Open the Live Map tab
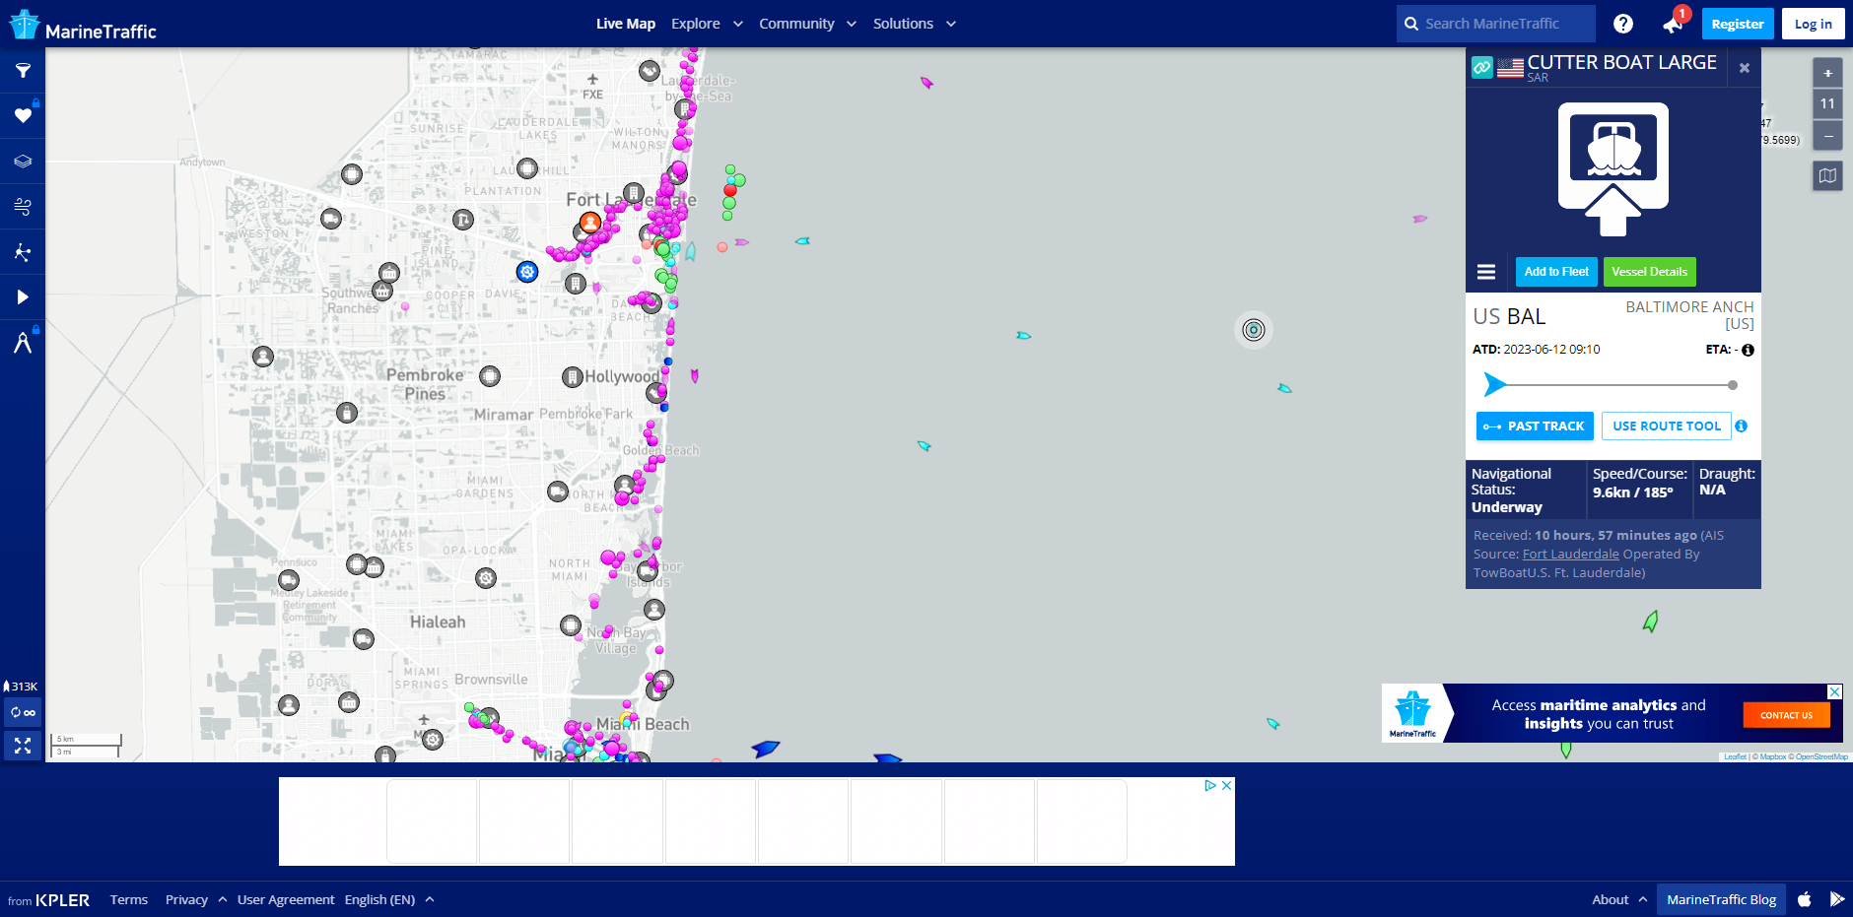1853x917 pixels. (626, 24)
